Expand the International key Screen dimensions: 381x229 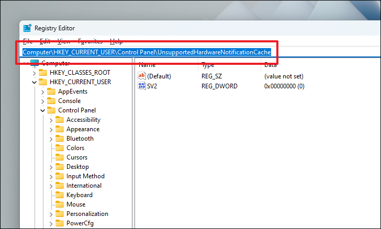coord(51,186)
